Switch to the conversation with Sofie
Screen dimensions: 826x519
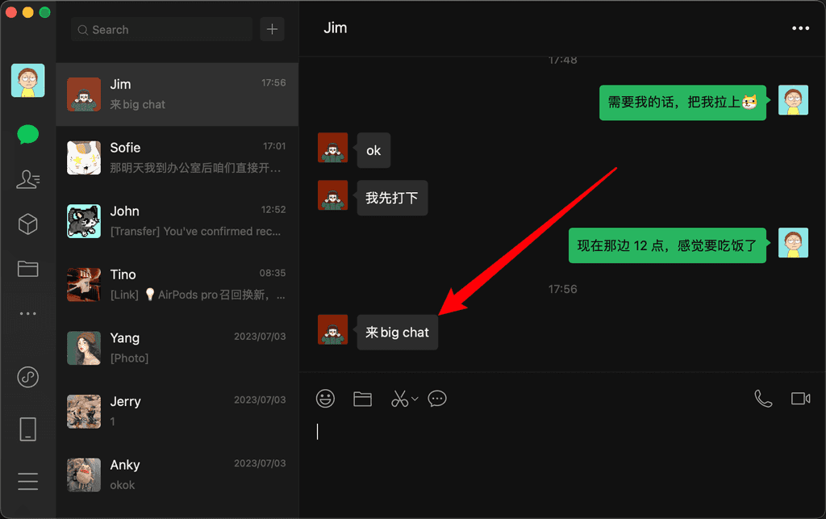coord(177,157)
